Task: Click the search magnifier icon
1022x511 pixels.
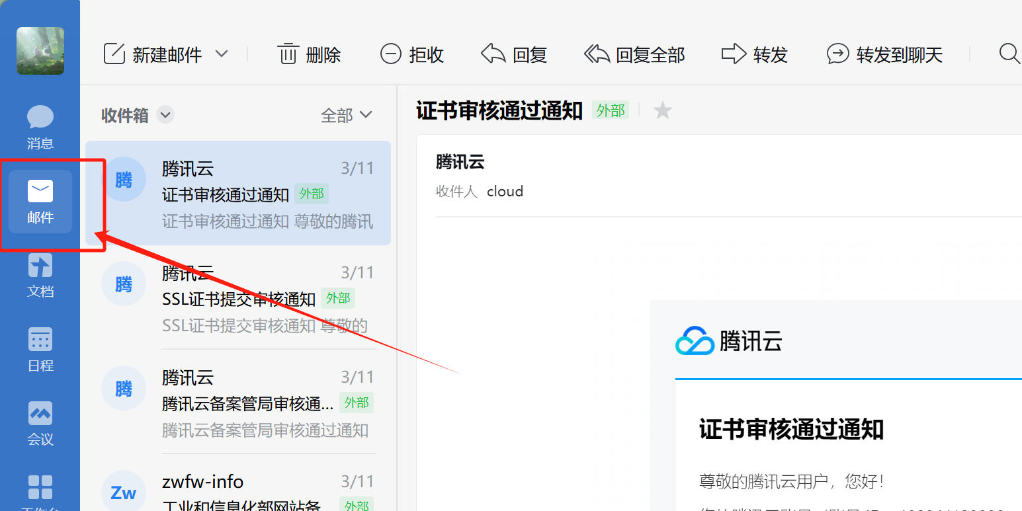Action: [1009, 54]
